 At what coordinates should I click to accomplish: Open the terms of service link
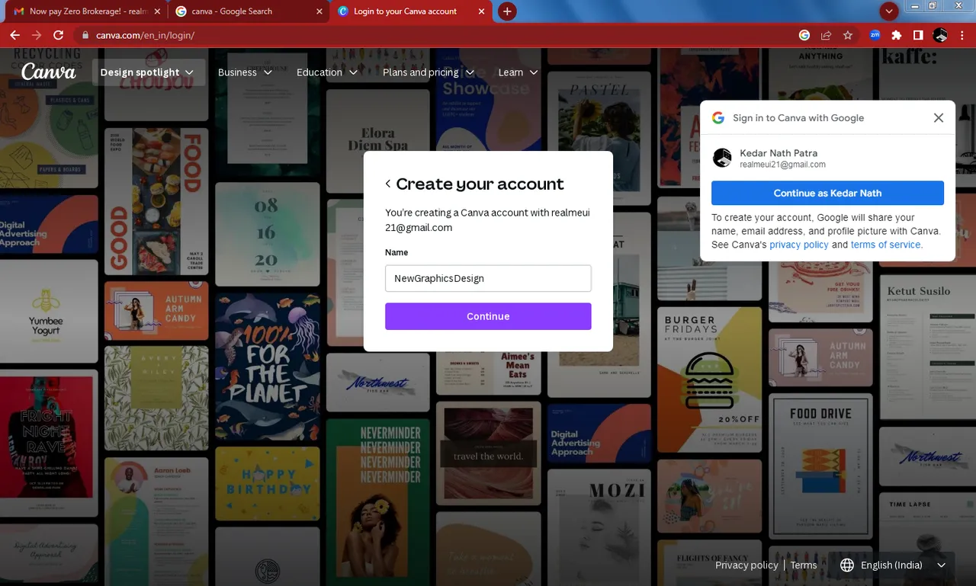[x=886, y=245]
